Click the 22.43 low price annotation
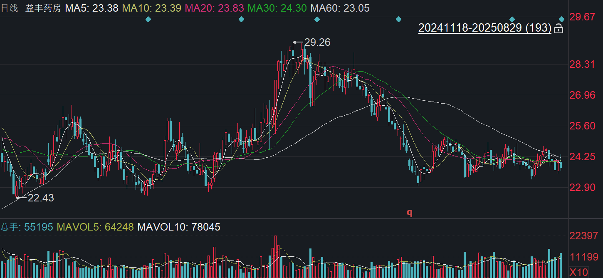The image size is (603, 278). [x=41, y=198]
